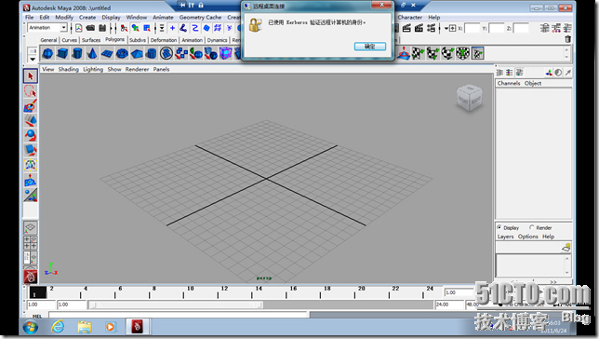Choose the Lasso select tool
This screenshot has height=339, width=599.
tap(31, 91)
